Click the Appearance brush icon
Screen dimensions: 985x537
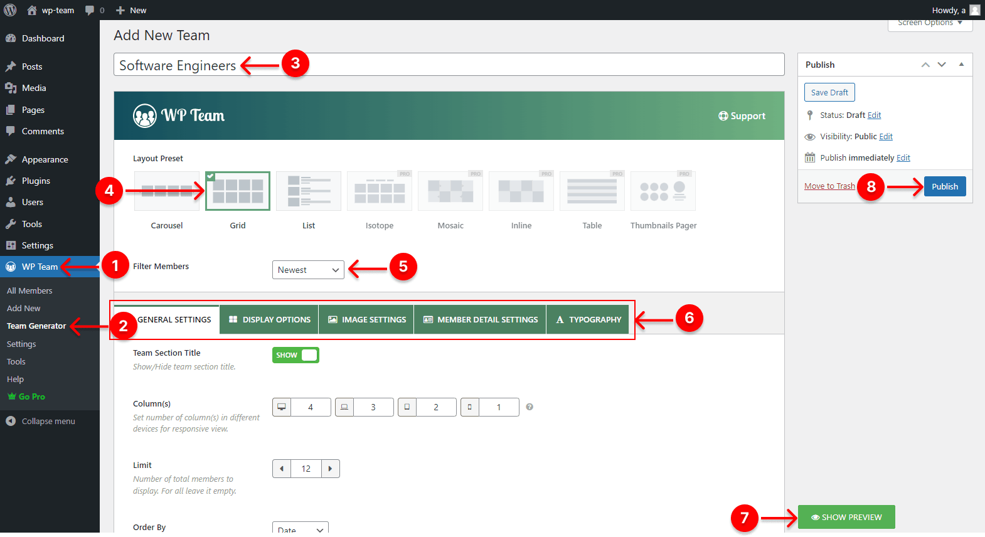pos(11,159)
